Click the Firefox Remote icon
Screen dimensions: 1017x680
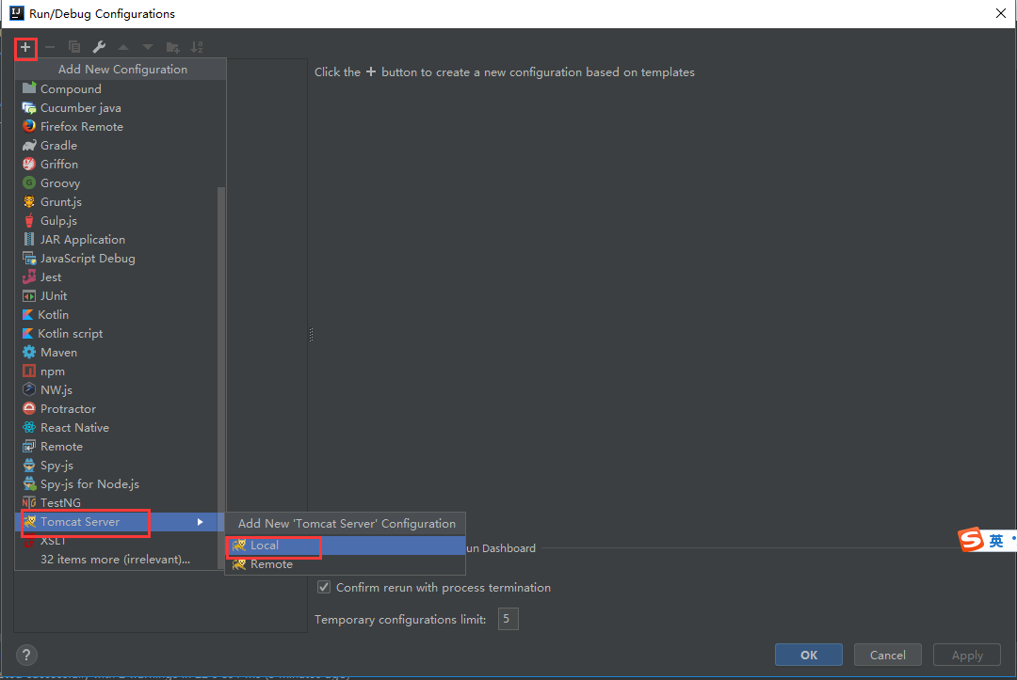(29, 126)
